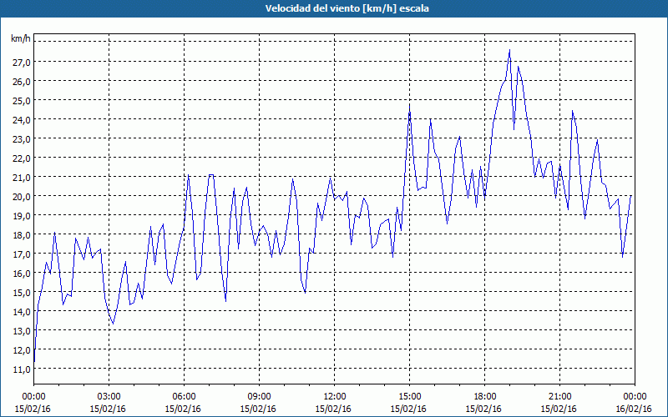The image size is (668, 417).
Task: Click the 19,0 y-axis value
Action: (21, 215)
